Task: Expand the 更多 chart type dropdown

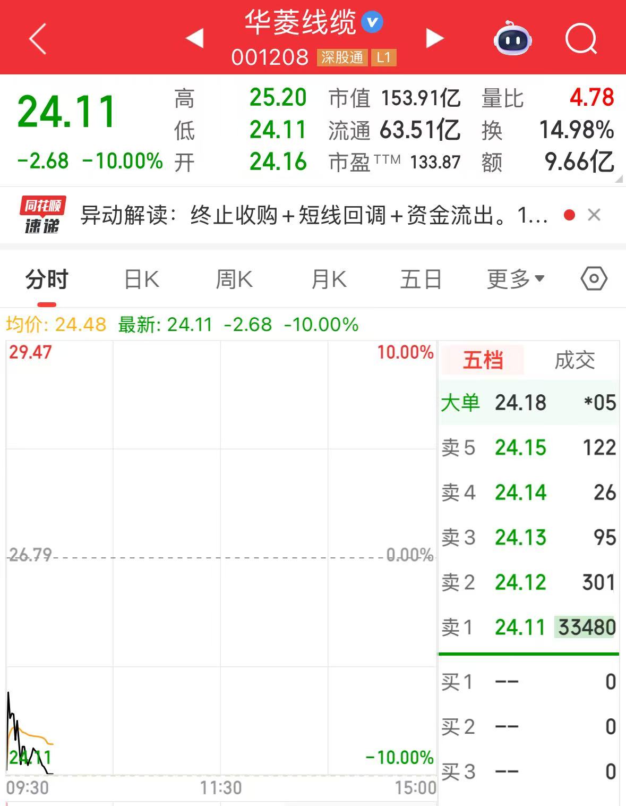Action: click(x=512, y=278)
